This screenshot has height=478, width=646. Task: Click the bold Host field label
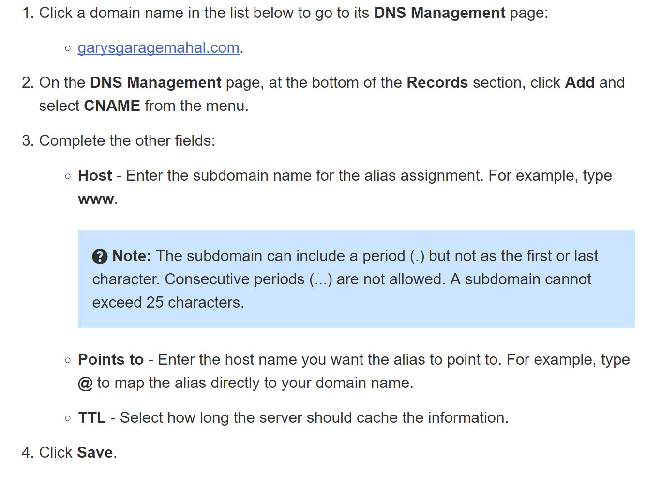(95, 175)
